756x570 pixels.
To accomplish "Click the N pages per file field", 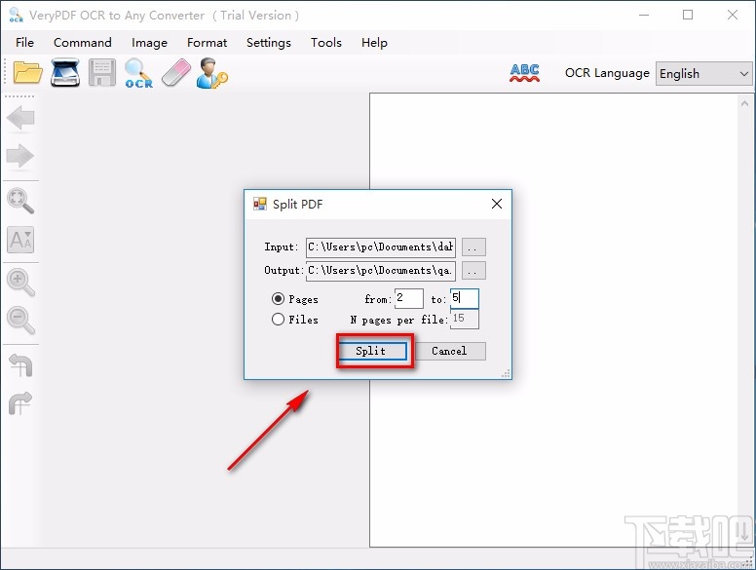I will [465, 319].
